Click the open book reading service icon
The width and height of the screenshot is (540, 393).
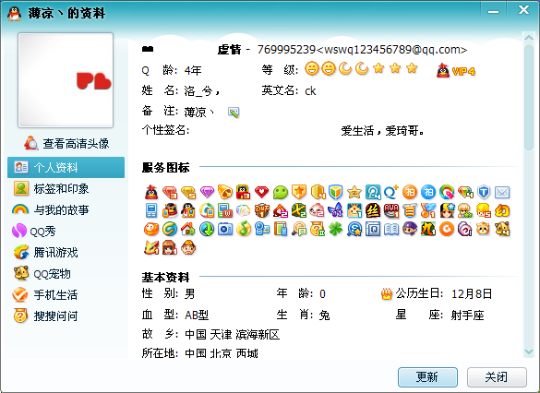pos(391,229)
